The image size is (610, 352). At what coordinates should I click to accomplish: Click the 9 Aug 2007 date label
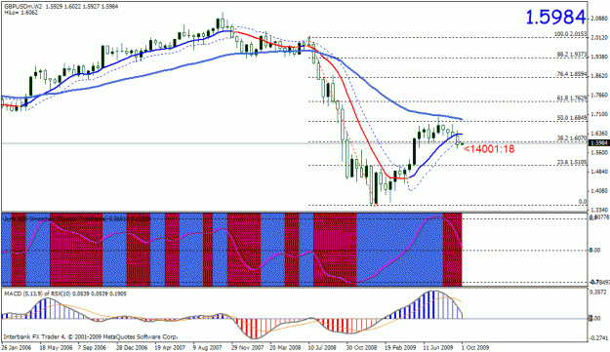[x=207, y=347]
